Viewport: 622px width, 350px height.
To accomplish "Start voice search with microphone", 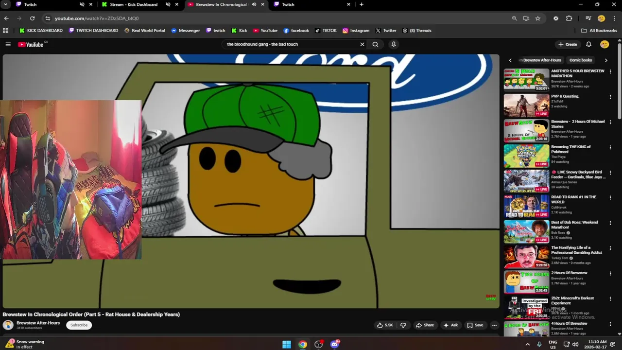I will [394, 44].
